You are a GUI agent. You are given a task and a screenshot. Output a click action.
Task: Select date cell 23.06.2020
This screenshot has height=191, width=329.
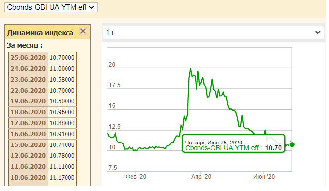coord(28,80)
